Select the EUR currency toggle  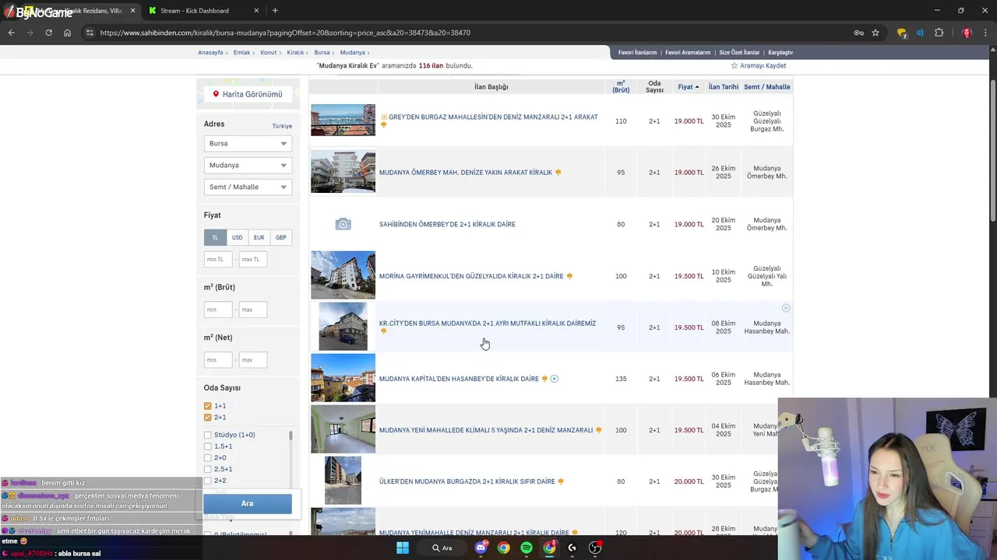[259, 237]
